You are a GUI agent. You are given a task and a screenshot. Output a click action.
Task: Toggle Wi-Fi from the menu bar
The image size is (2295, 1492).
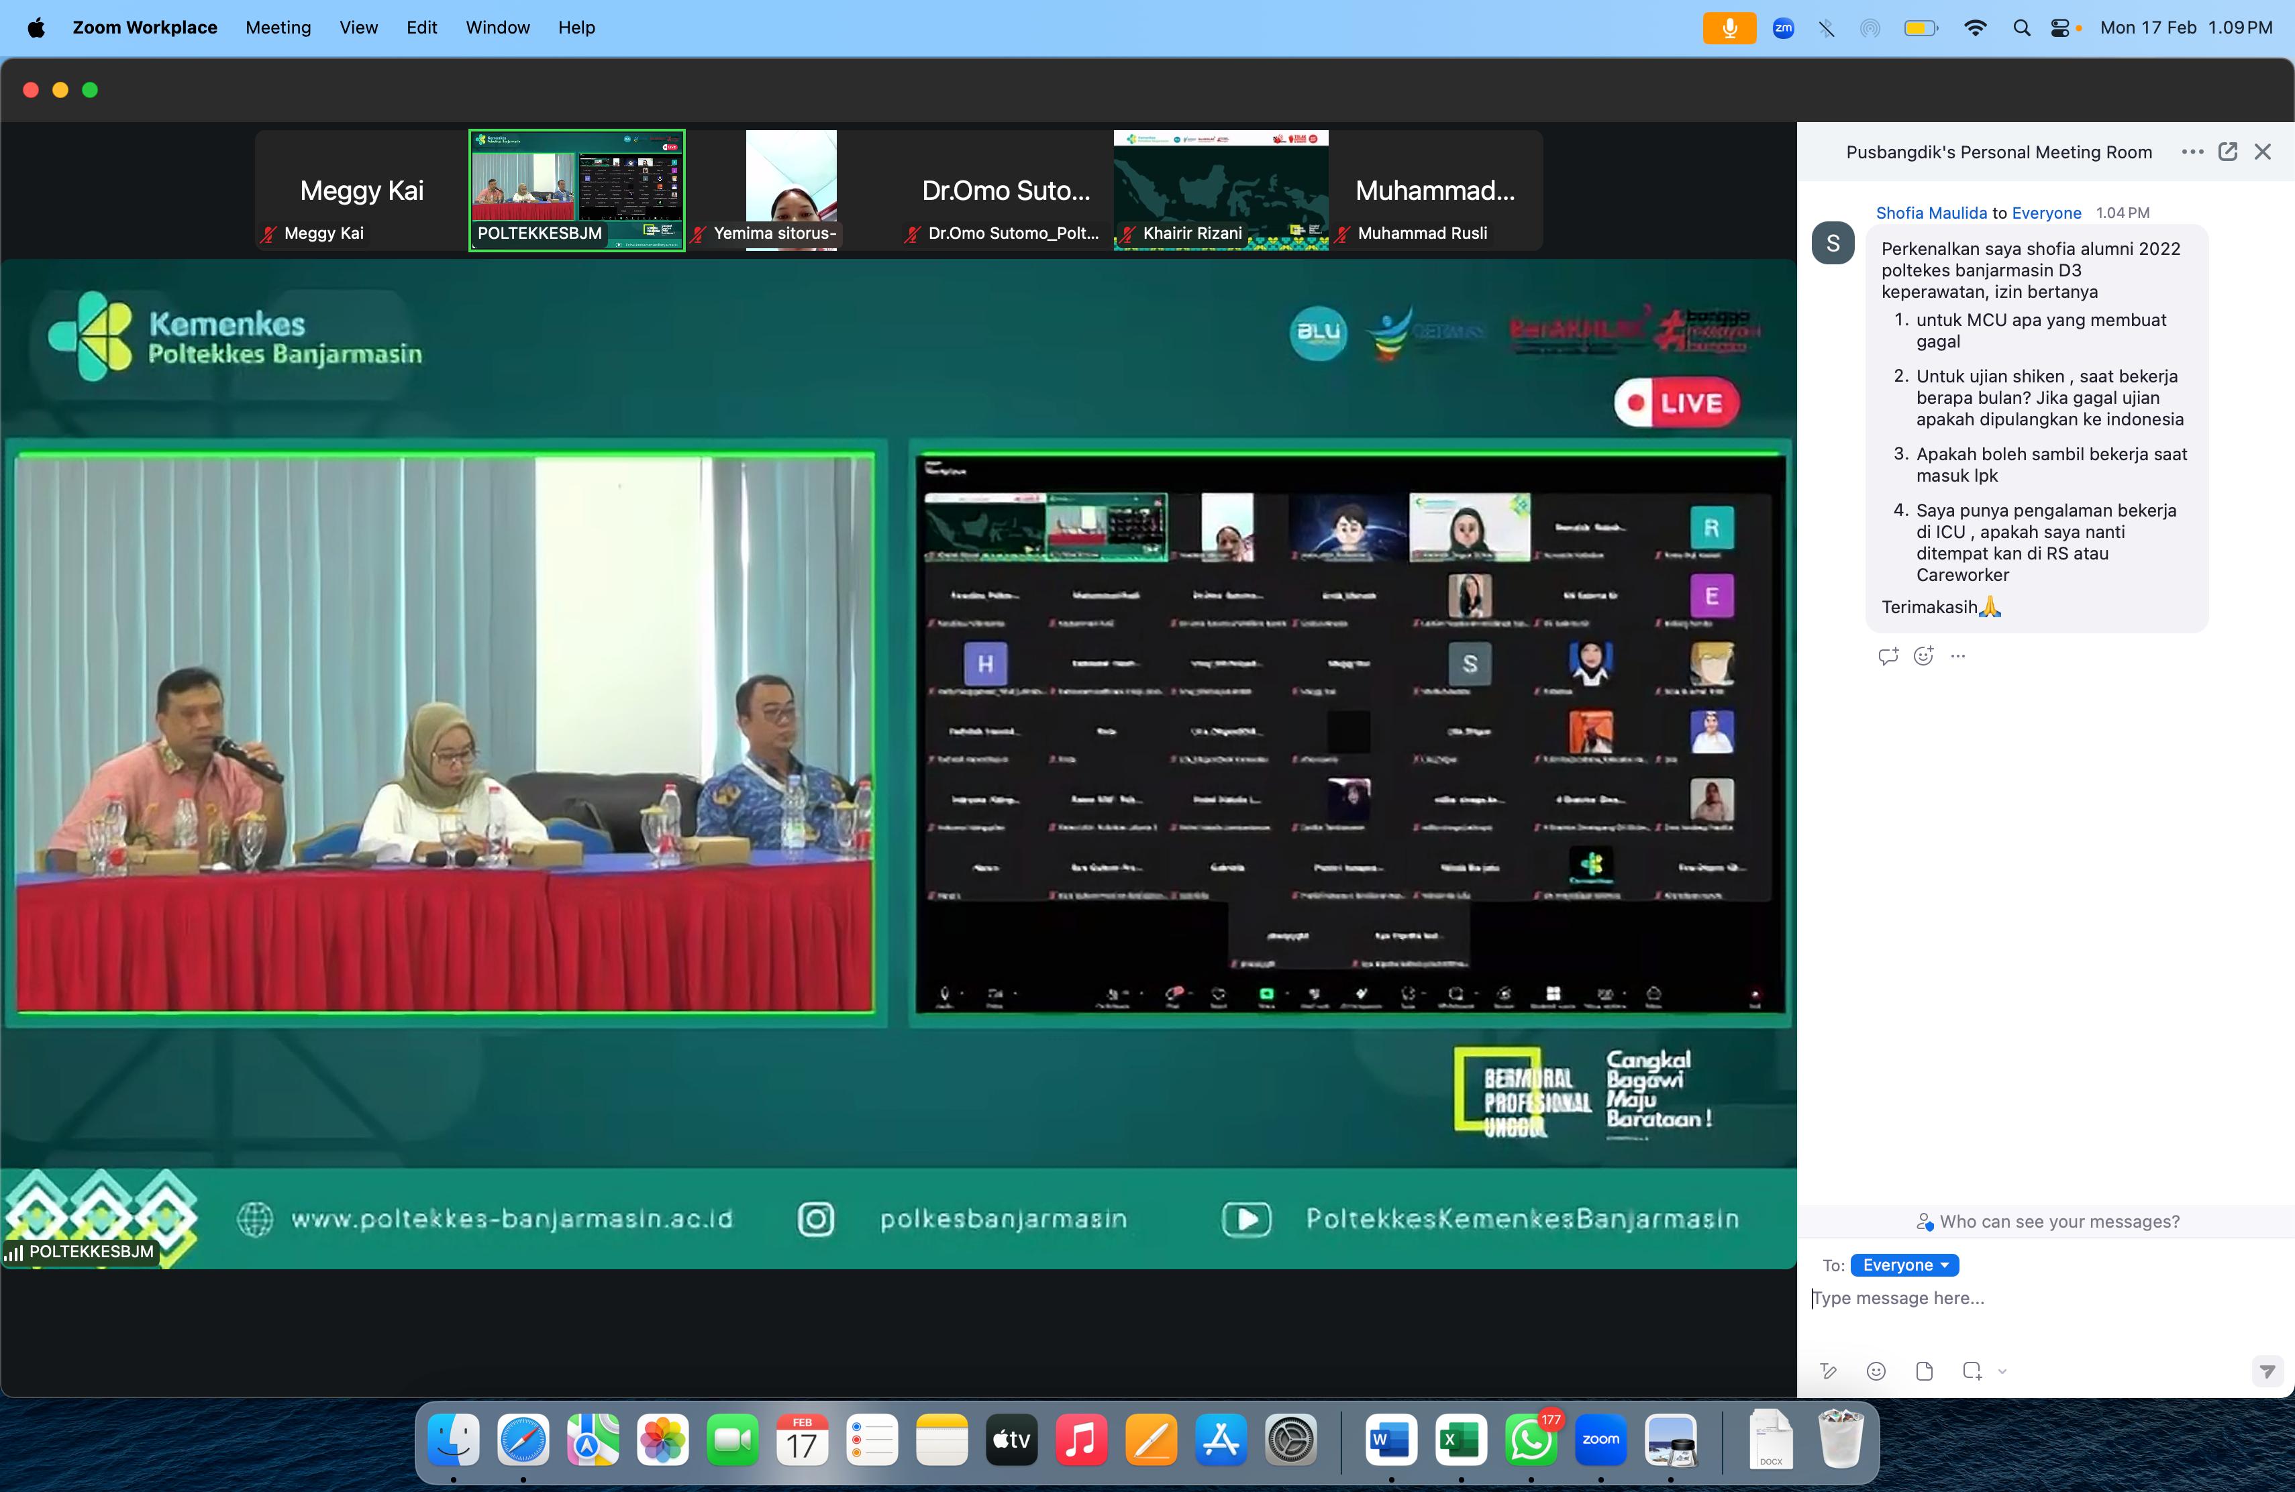pos(1975,28)
